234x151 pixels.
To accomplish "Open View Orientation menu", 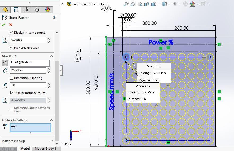I will (154, 4).
